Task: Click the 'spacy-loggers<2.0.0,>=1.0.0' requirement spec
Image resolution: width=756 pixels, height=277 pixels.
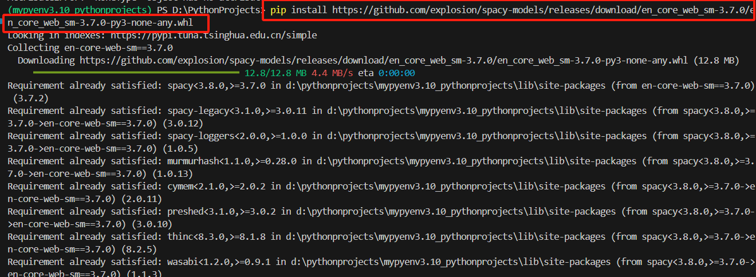Action: click(x=238, y=136)
